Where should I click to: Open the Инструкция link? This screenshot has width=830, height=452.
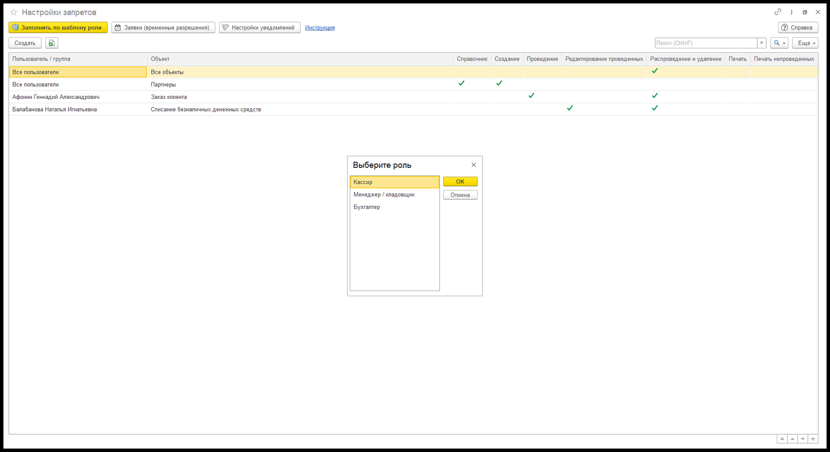[x=320, y=28]
